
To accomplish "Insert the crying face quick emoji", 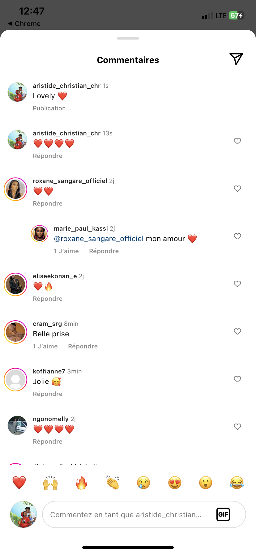I will [x=143, y=483].
